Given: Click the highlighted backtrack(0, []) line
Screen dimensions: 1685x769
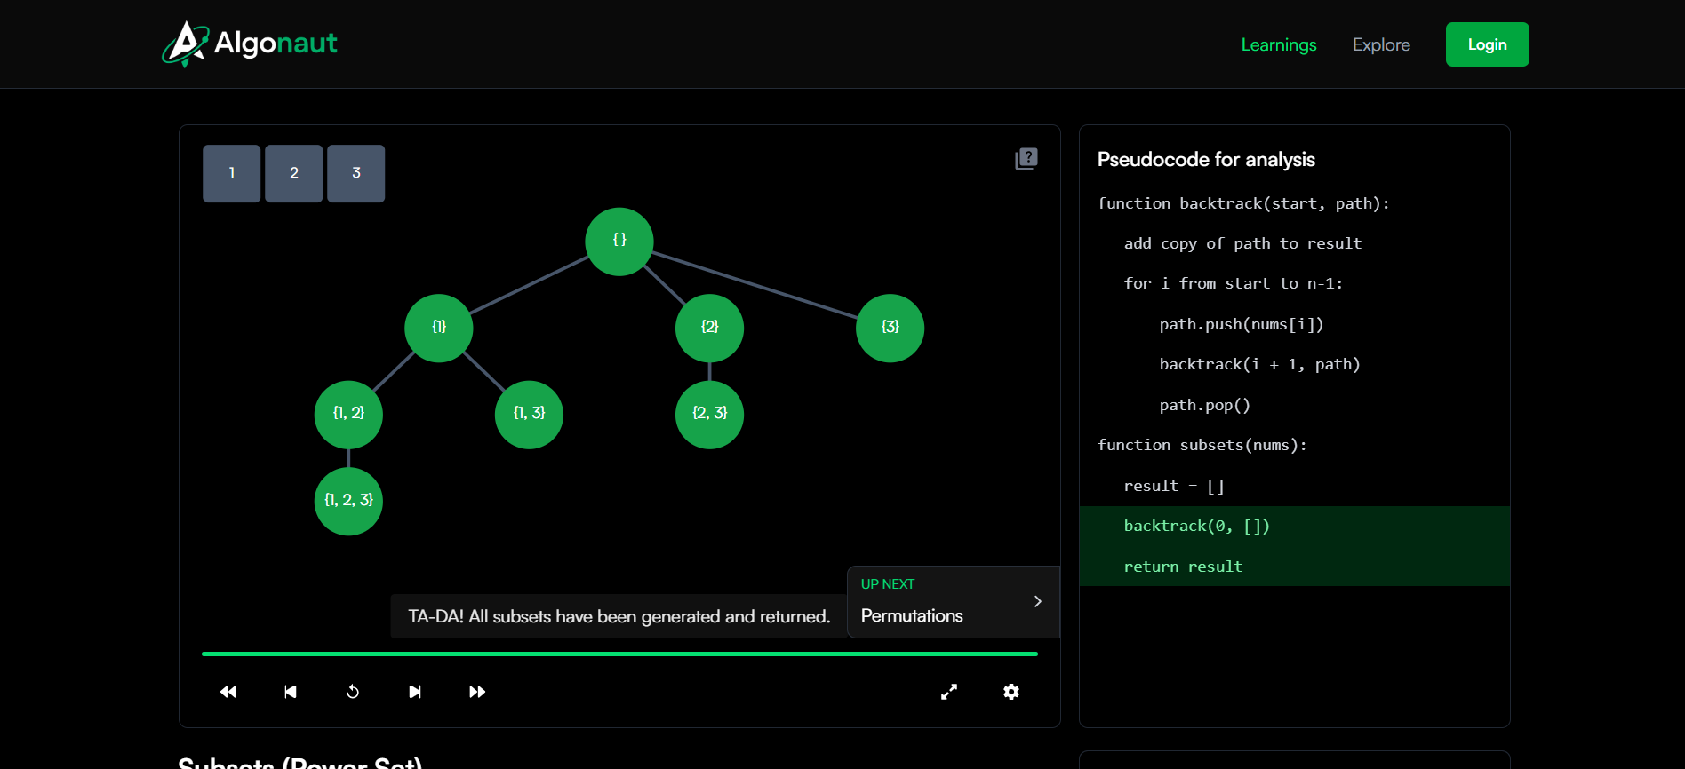Looking at the screenshot, I should click(1196, 526).
